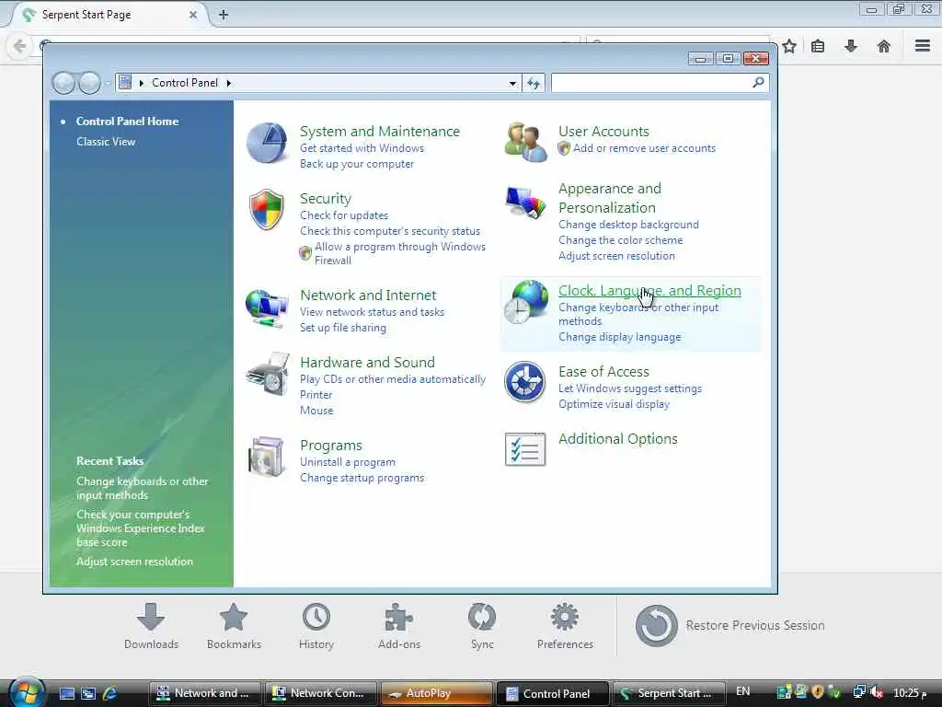This screenshot has height=707, width=942.
Task: Click Check for updates link
Action: click(344, 215)
